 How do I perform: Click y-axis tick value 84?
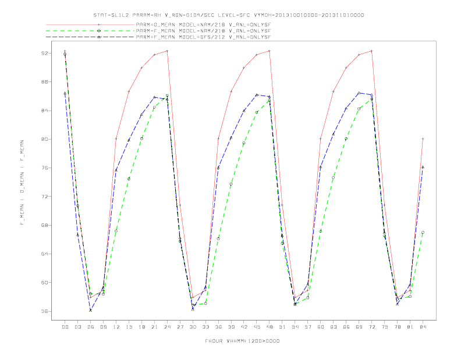point(45,111)
